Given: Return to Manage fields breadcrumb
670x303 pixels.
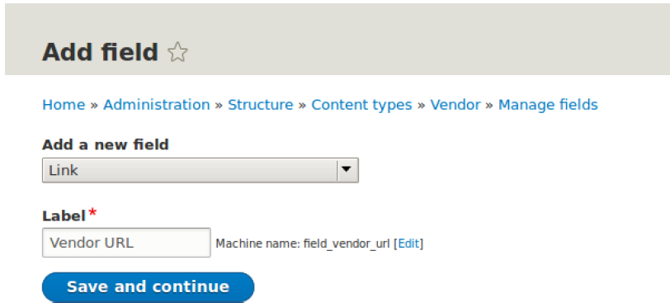Looking at the screenshot, I should [x=548, y=105].
